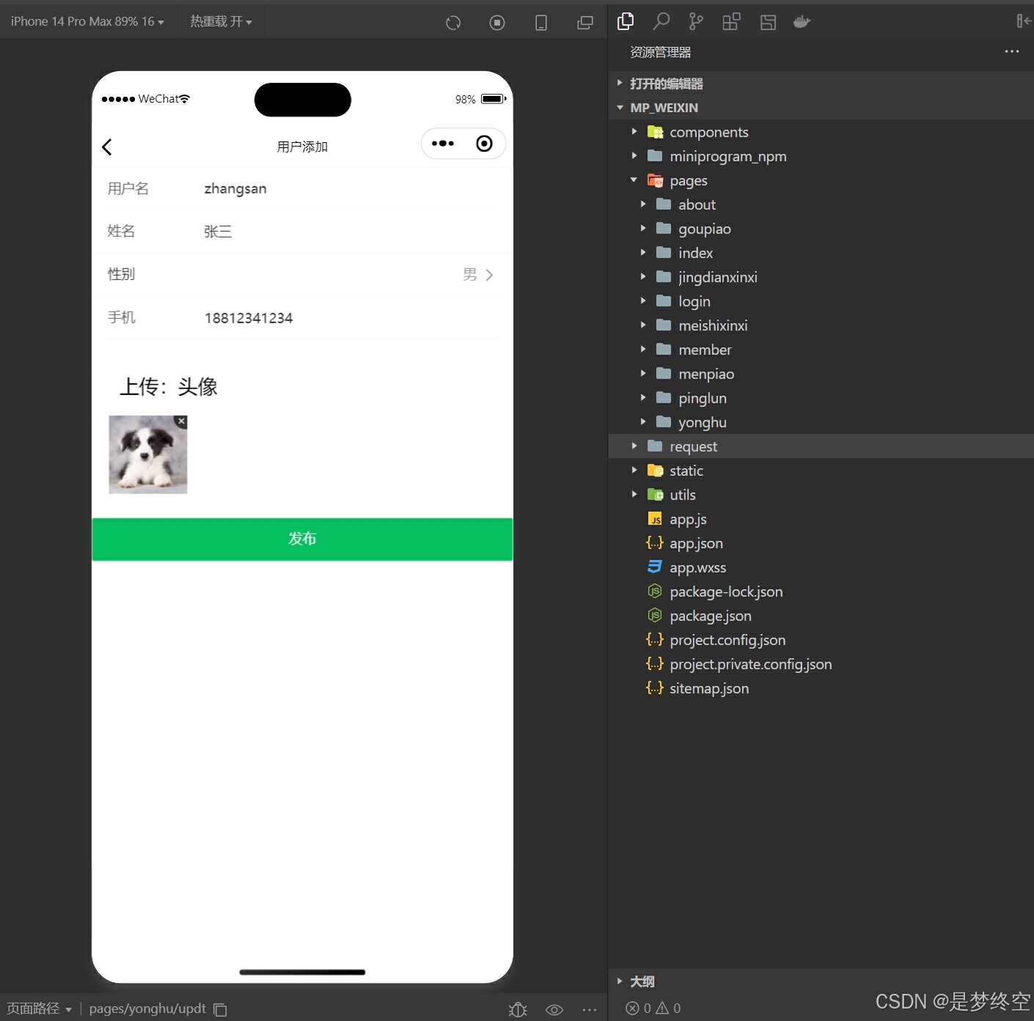Click the errors and warnings status indicator
The image size is (1034, 1021).
tap(653, 1008)
